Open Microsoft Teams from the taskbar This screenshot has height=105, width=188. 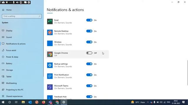coord(50,102)
